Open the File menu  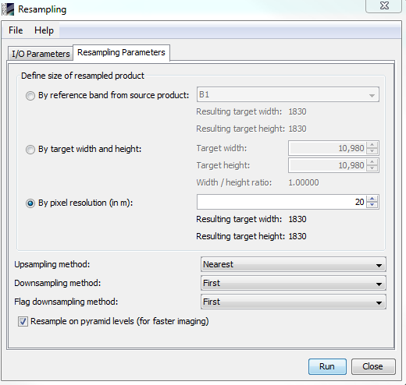click(x=16, y=30)
